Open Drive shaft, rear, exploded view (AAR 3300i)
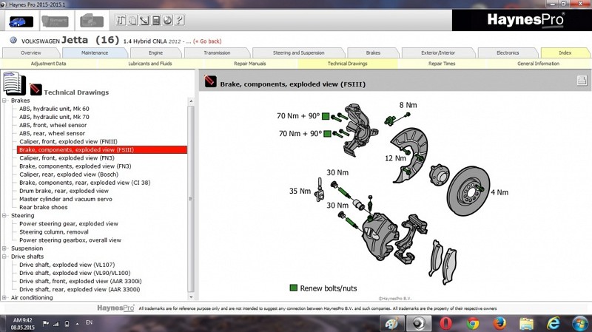 click(80, 289)
